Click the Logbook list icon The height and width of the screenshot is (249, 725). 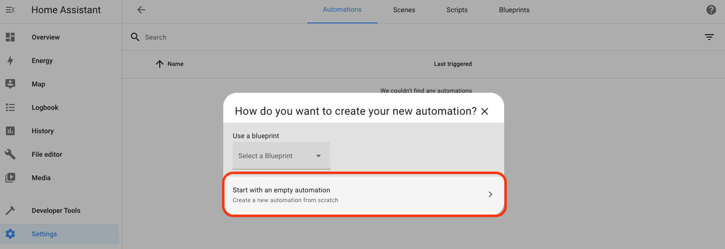coord(10,107)
